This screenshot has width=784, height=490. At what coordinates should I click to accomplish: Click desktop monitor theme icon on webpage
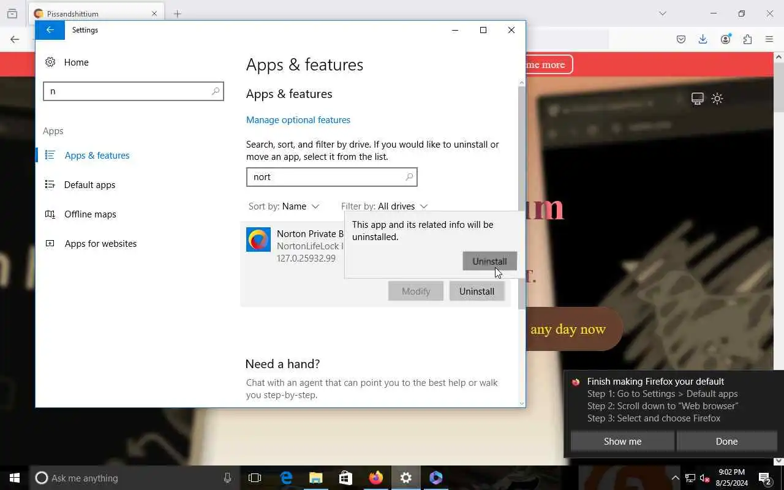697,99
